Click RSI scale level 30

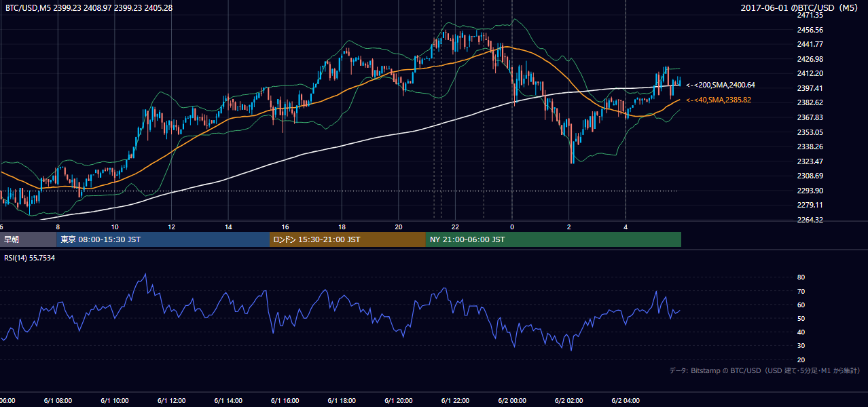coord(801,346)
